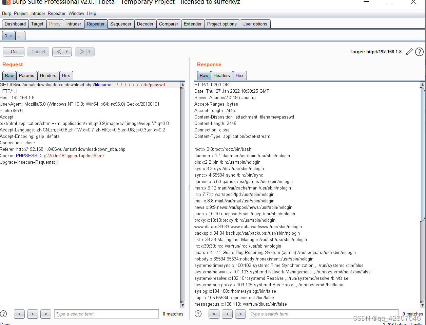Click the Cancel button
The width and height of the screenshot is (426, 325).
tap(38, 52)
